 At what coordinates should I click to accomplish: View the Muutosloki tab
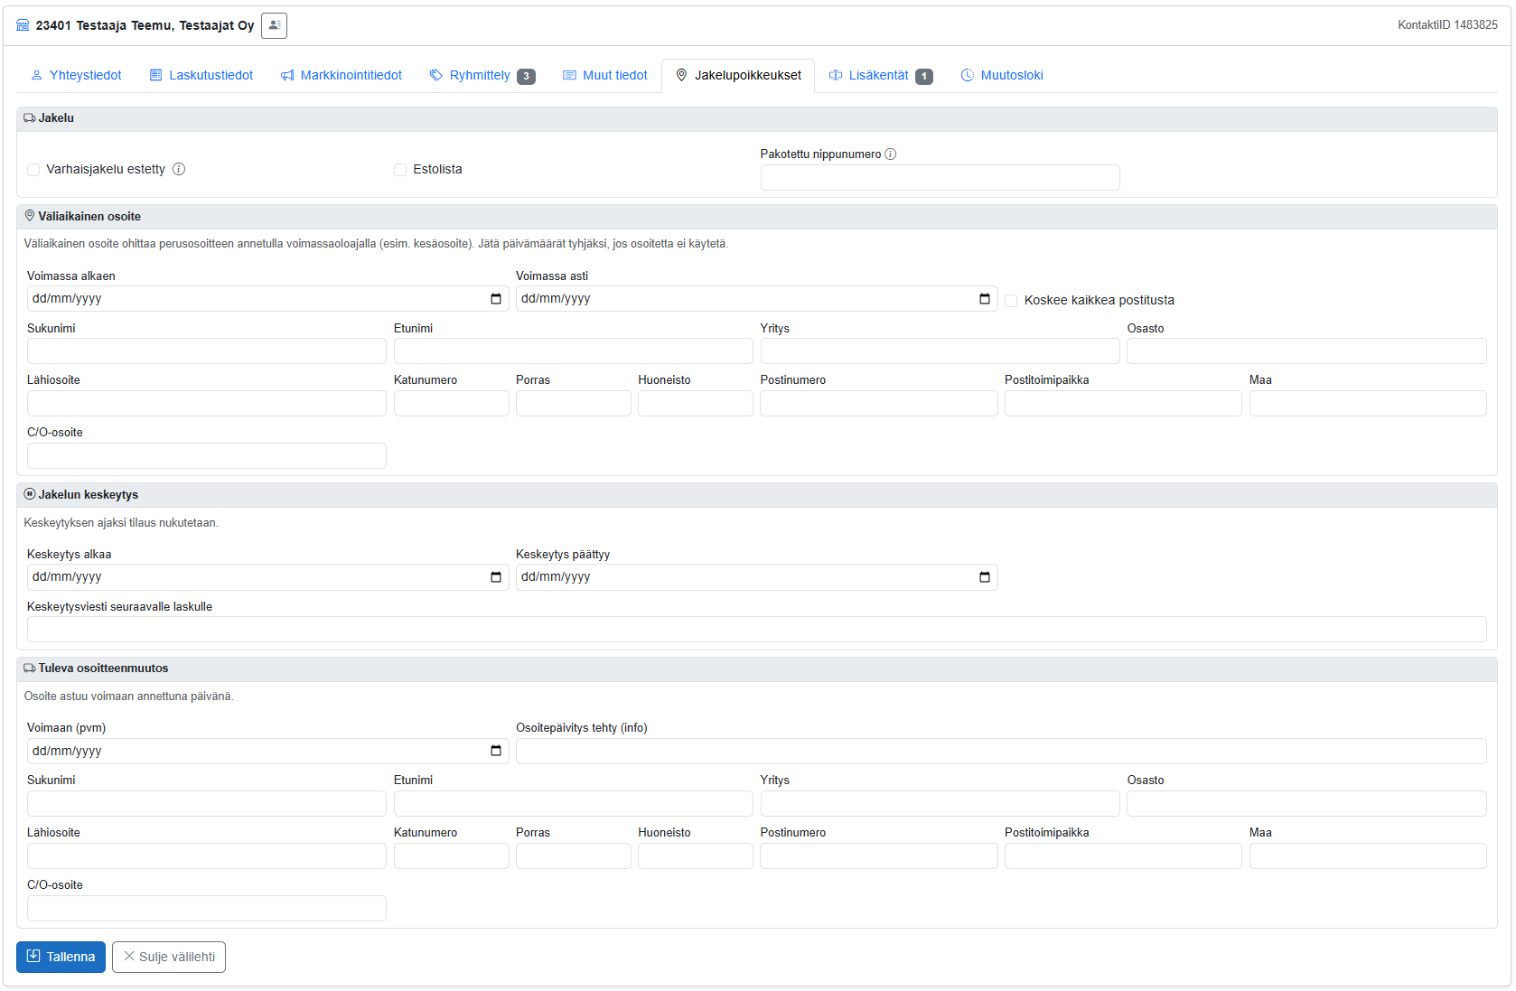(x=1002, y=75)
